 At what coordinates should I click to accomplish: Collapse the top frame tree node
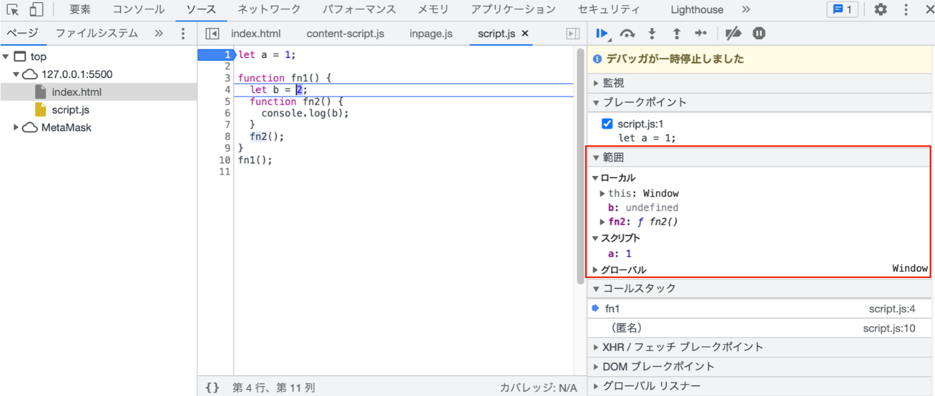[x=6, y=57]
